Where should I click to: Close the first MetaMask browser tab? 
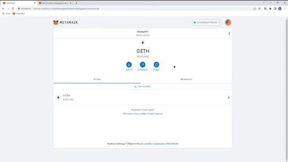tap(35, 3)
